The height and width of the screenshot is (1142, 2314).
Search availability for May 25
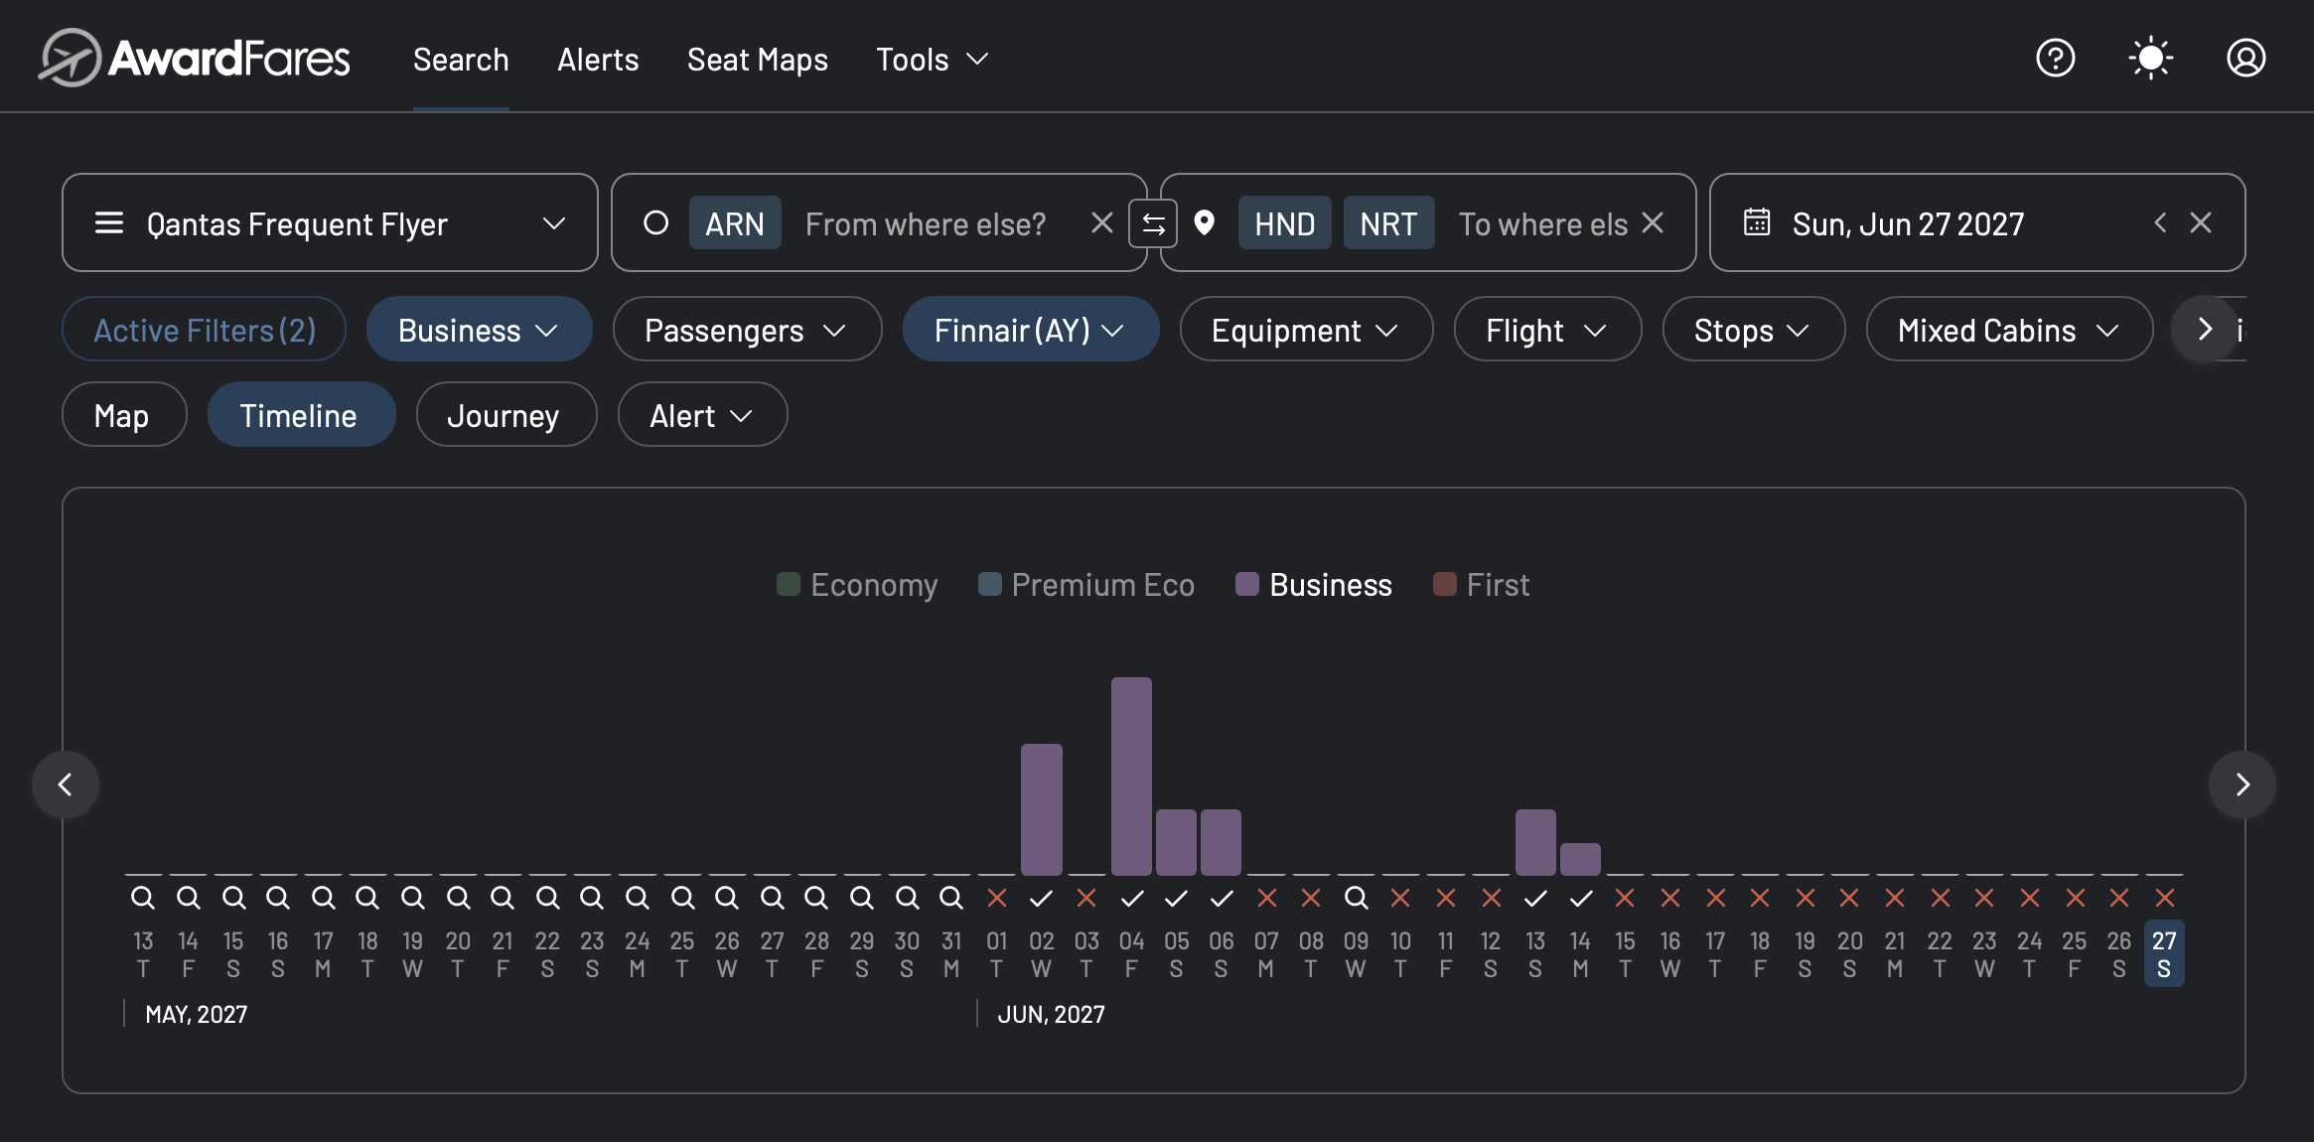682,898
